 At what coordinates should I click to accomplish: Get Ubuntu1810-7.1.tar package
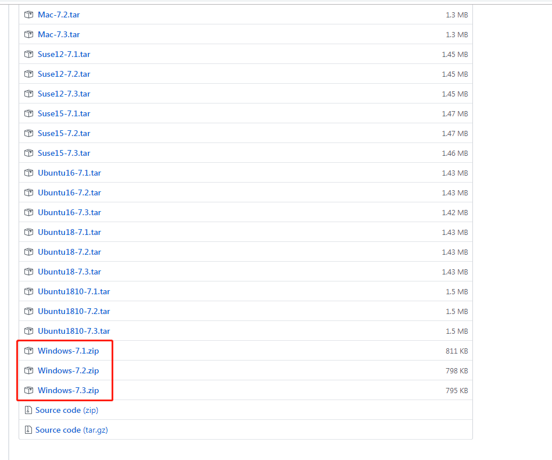(x=74, y=291)
